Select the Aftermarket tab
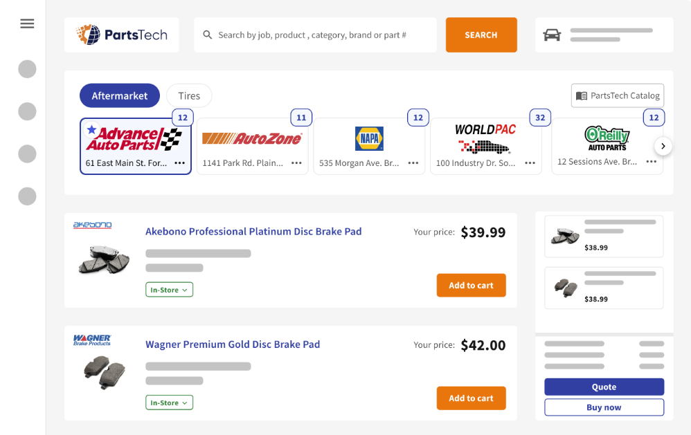The width and height of the screenshot is (691, 435). [x=119, y=95]
